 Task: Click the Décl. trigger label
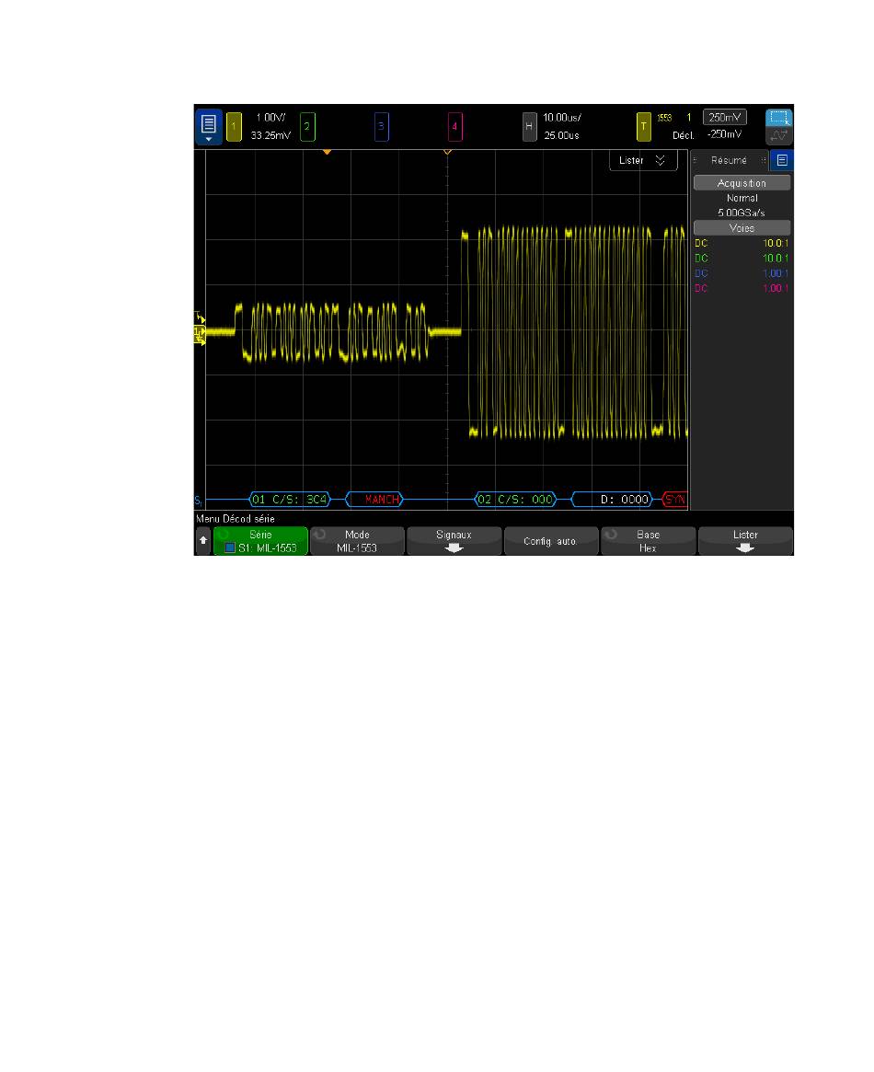pyautogui.click(x=683, y=135)
